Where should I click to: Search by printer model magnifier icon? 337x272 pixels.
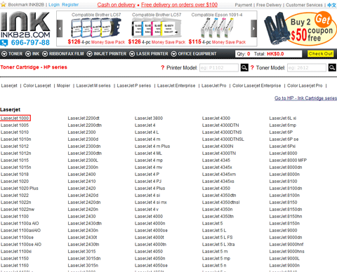pos(244,68)
